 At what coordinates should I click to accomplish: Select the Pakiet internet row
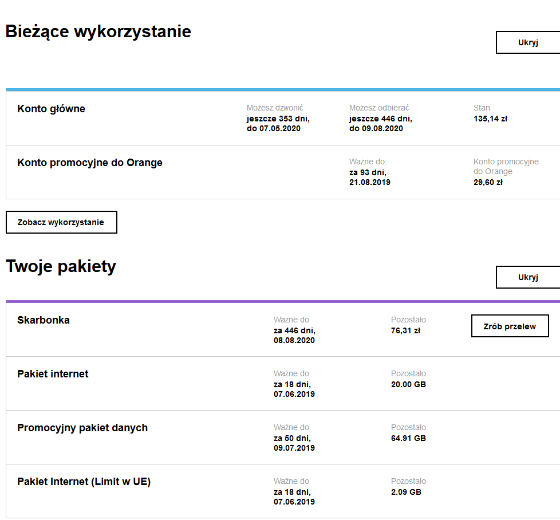click(54, 374)
